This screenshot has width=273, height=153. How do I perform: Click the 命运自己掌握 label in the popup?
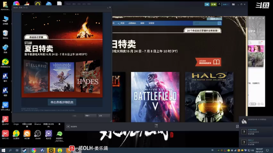(x=36, y=37)
